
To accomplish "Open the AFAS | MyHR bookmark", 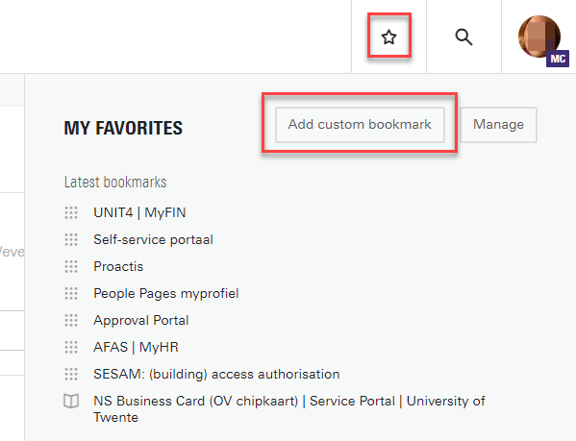I will click(136, 347).
